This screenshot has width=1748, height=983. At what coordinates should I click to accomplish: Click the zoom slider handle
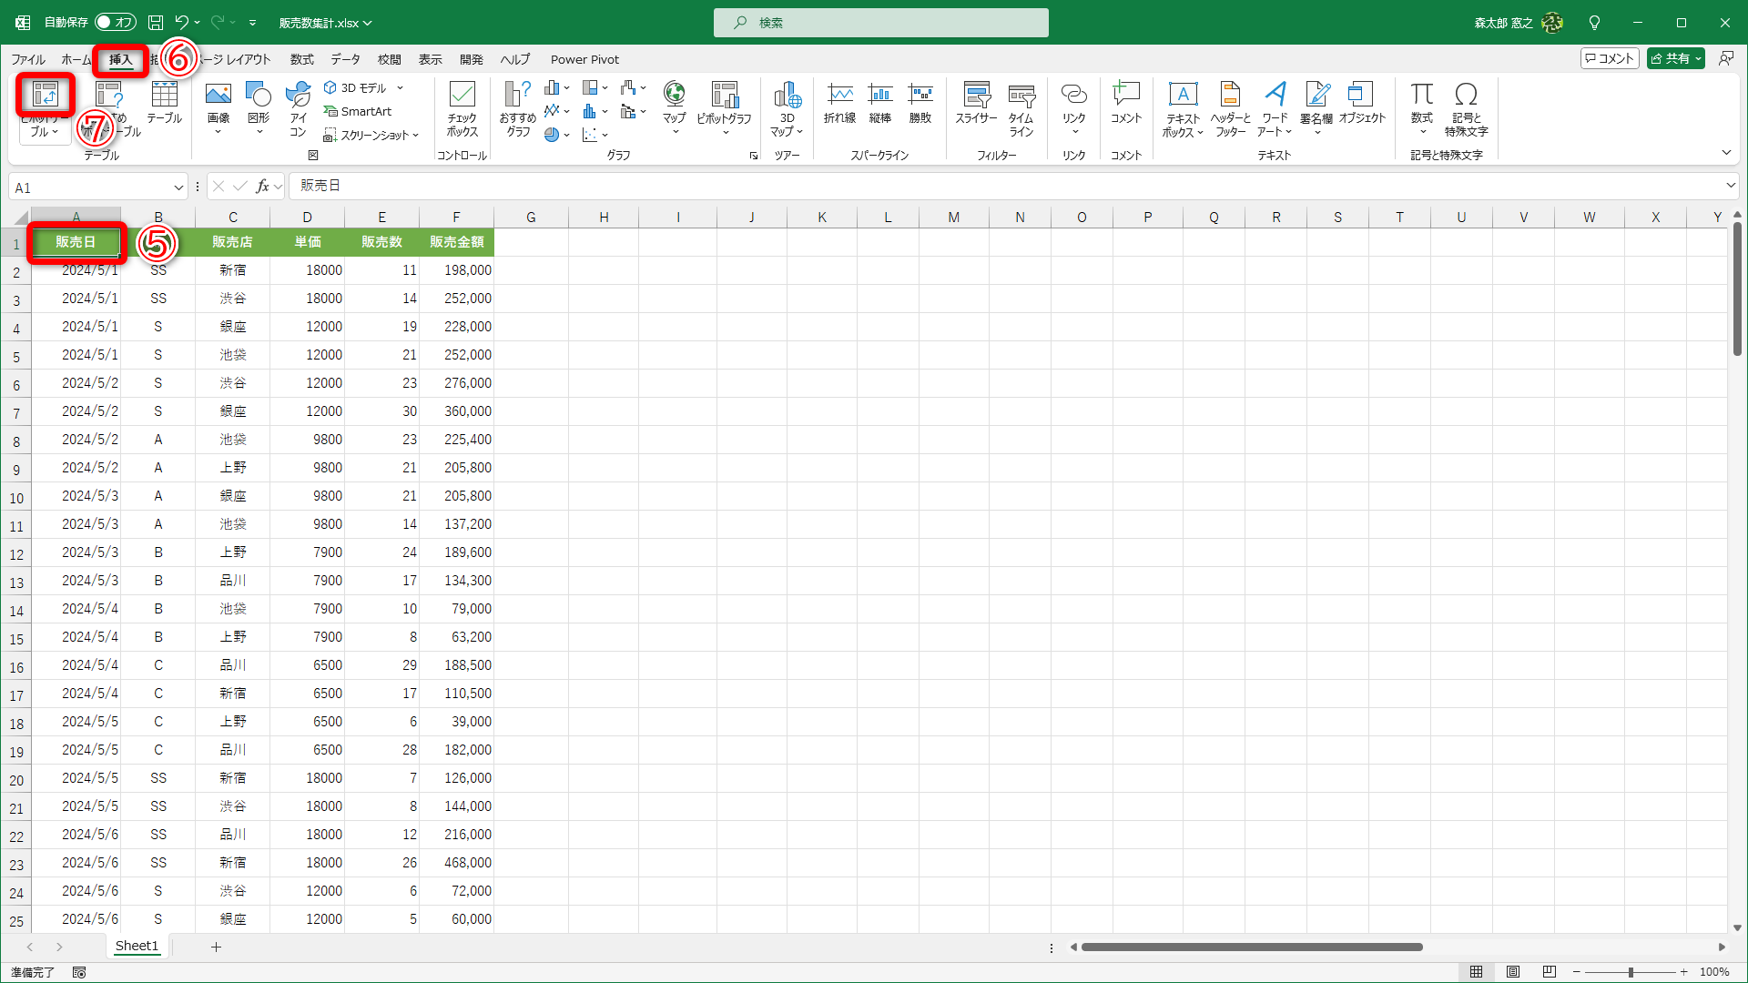tap(1631, 972)
